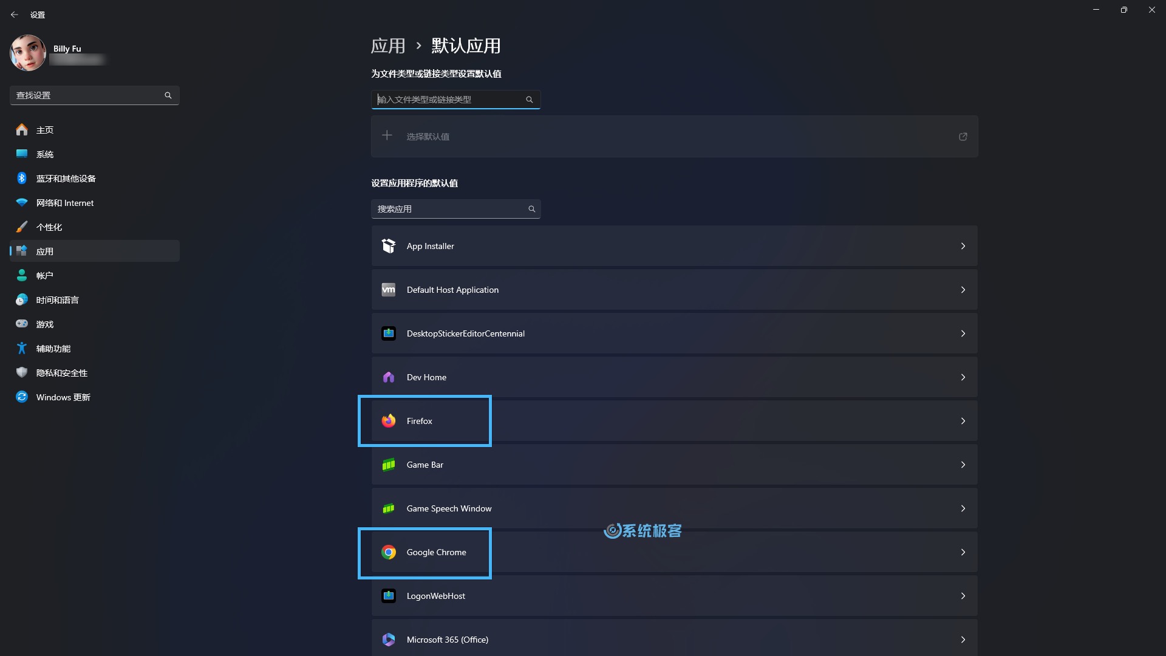
Task: Click the Game Bar app icon
Action: point(387,464)
